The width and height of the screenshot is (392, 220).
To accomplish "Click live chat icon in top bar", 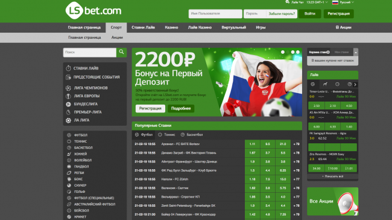I will (287, 2).
